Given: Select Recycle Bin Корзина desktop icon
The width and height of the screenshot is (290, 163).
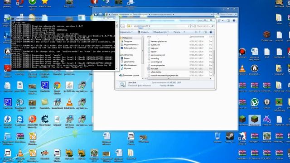Looking at the screenshot, I should pos(217,138).
